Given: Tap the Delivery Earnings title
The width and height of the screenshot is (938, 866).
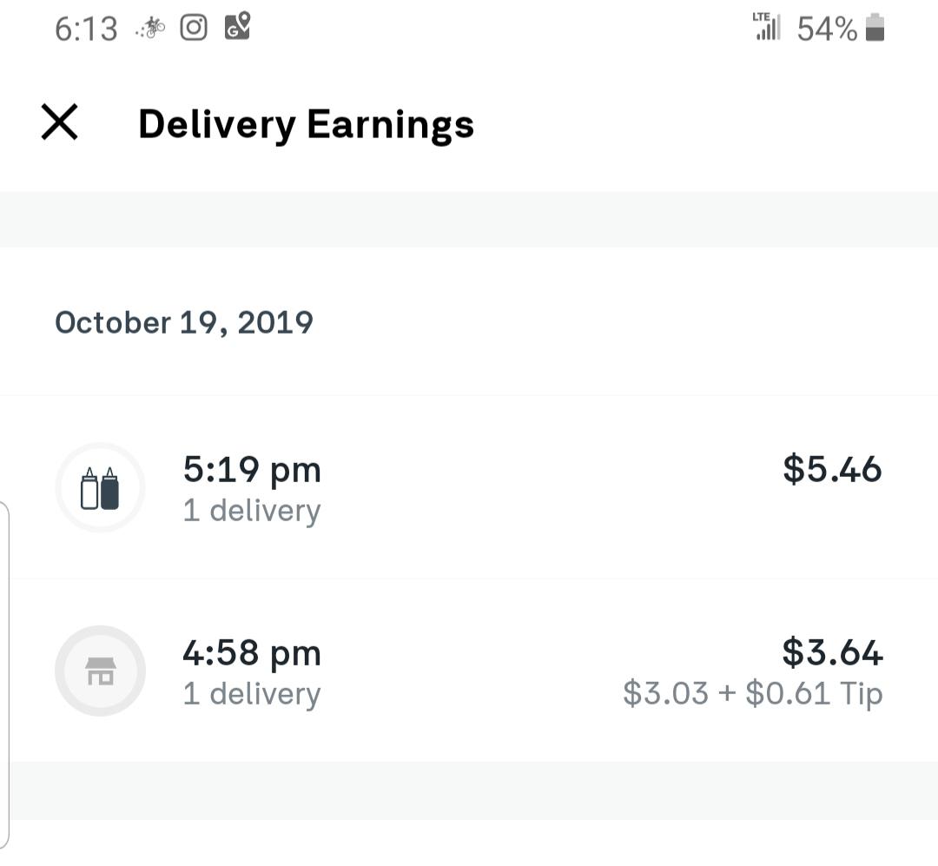Looking at the screenshot, I should tap(306, 124).
